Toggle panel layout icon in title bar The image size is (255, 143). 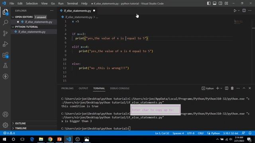click(214, 4)
